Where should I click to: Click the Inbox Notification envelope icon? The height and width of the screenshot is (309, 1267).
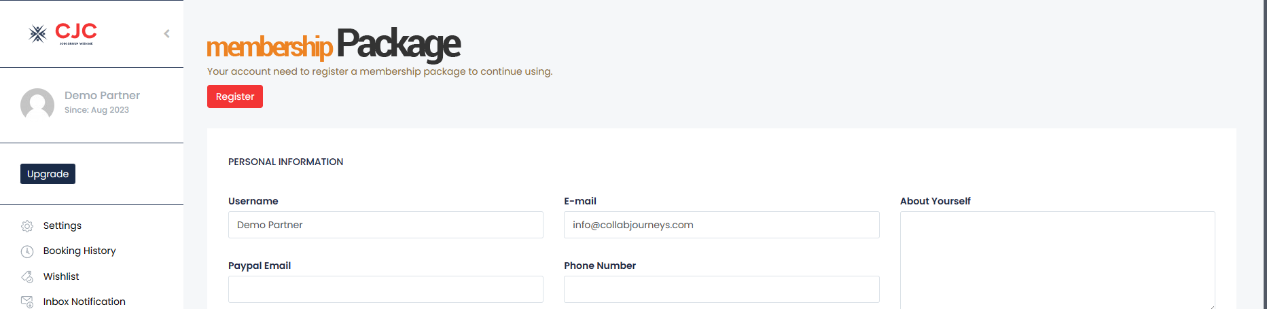click(27, 302)
